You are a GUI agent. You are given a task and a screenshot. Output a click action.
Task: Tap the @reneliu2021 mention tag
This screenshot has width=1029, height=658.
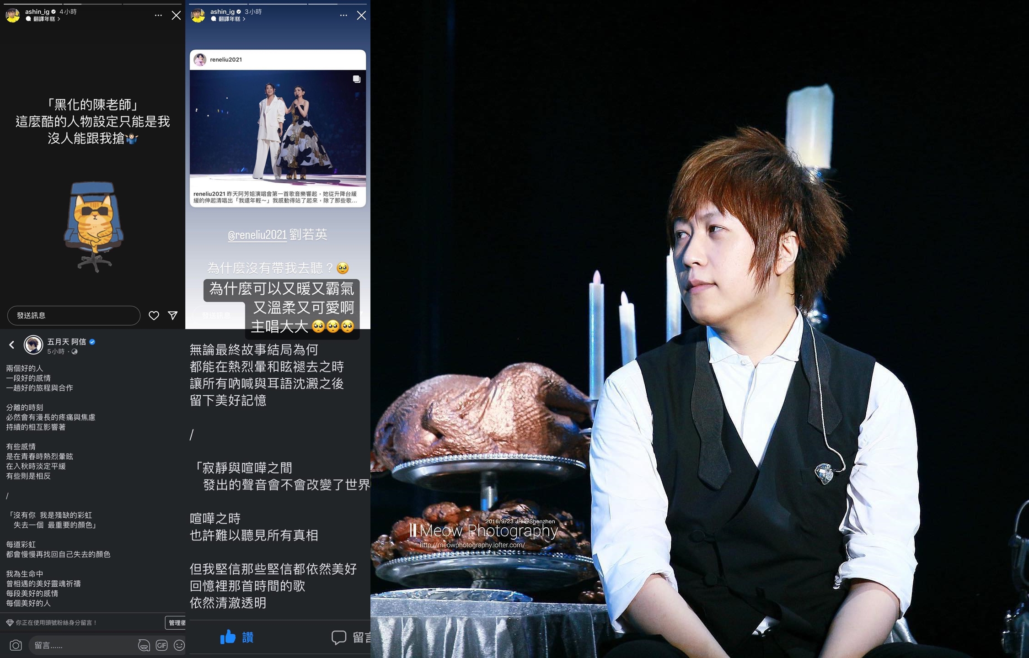pyautogui.click(x=257, y=235)
